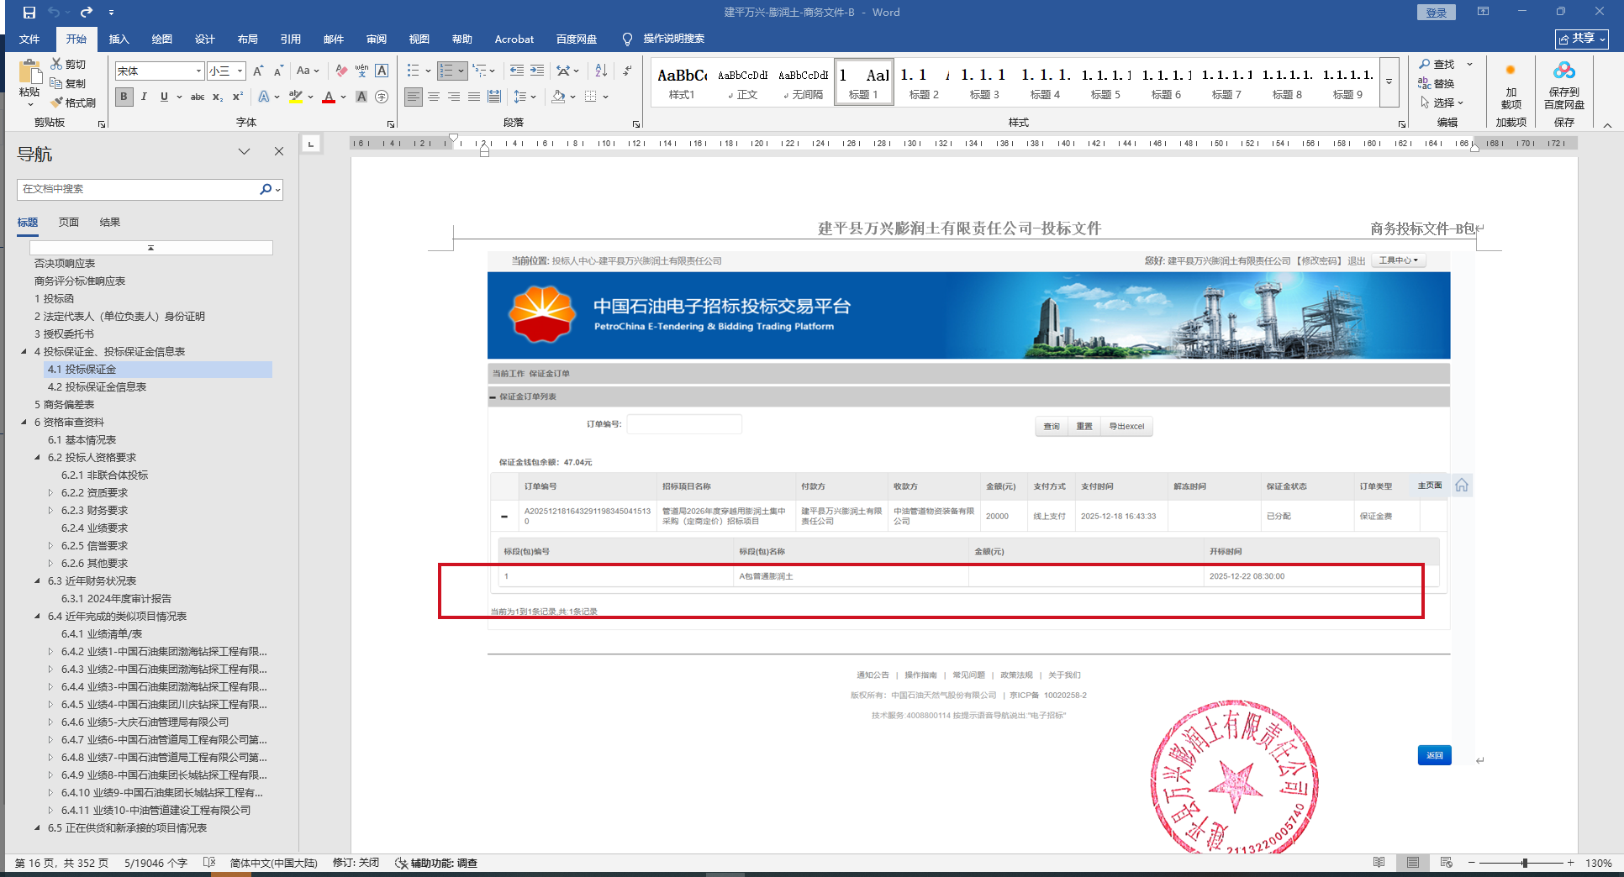Viewport: 1624px width, 877px height.
Task: Shrink font size with the smaller A icon
Action: click(x=278, y=71)
